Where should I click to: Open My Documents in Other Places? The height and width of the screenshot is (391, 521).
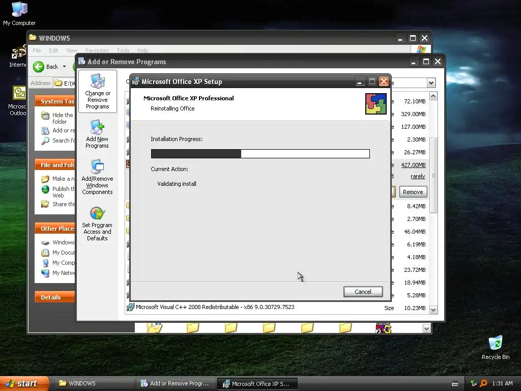click(x=58, y=253)
